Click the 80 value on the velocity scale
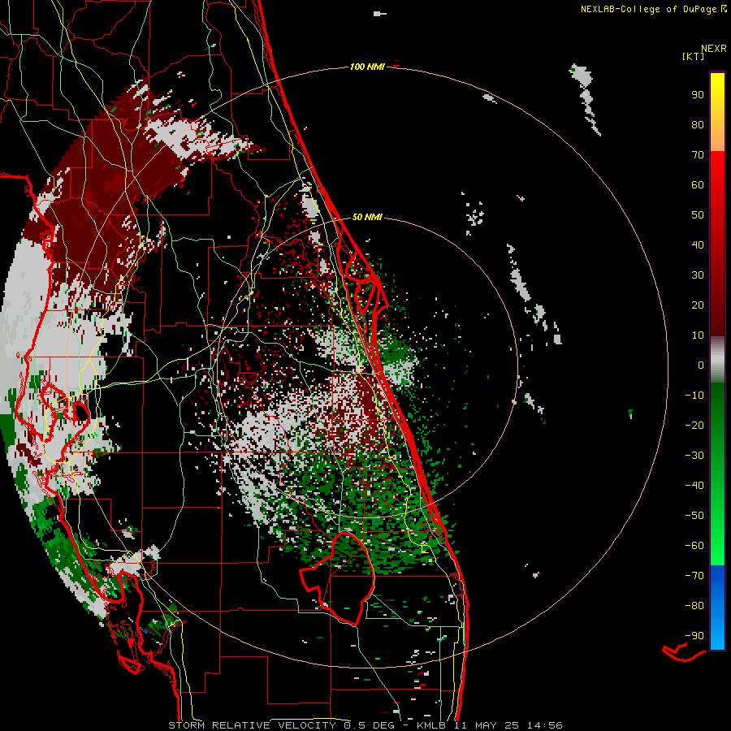This screenshot has width=731, height=731. point(698,125)
